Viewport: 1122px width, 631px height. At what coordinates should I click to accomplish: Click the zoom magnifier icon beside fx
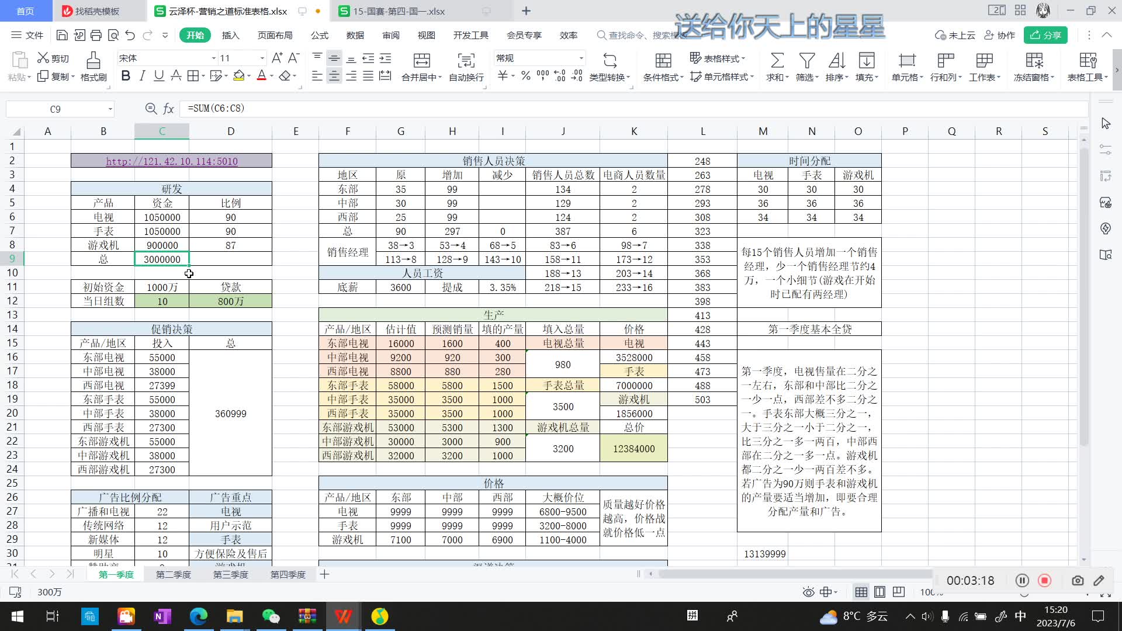click(151, 109)
